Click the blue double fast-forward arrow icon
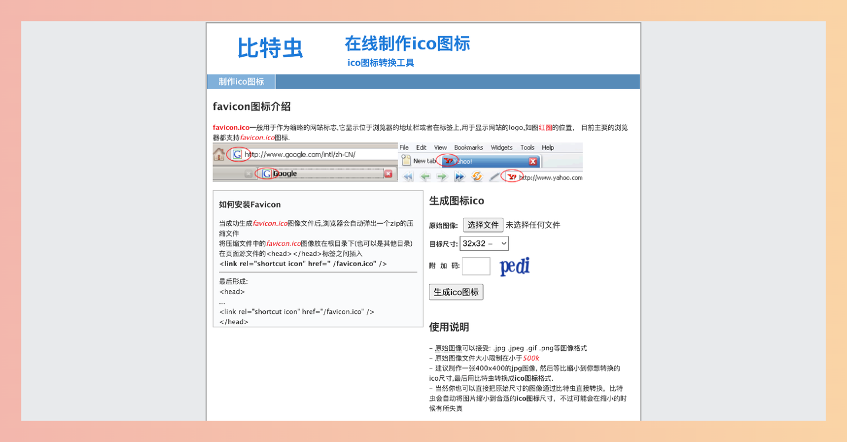 459,175
